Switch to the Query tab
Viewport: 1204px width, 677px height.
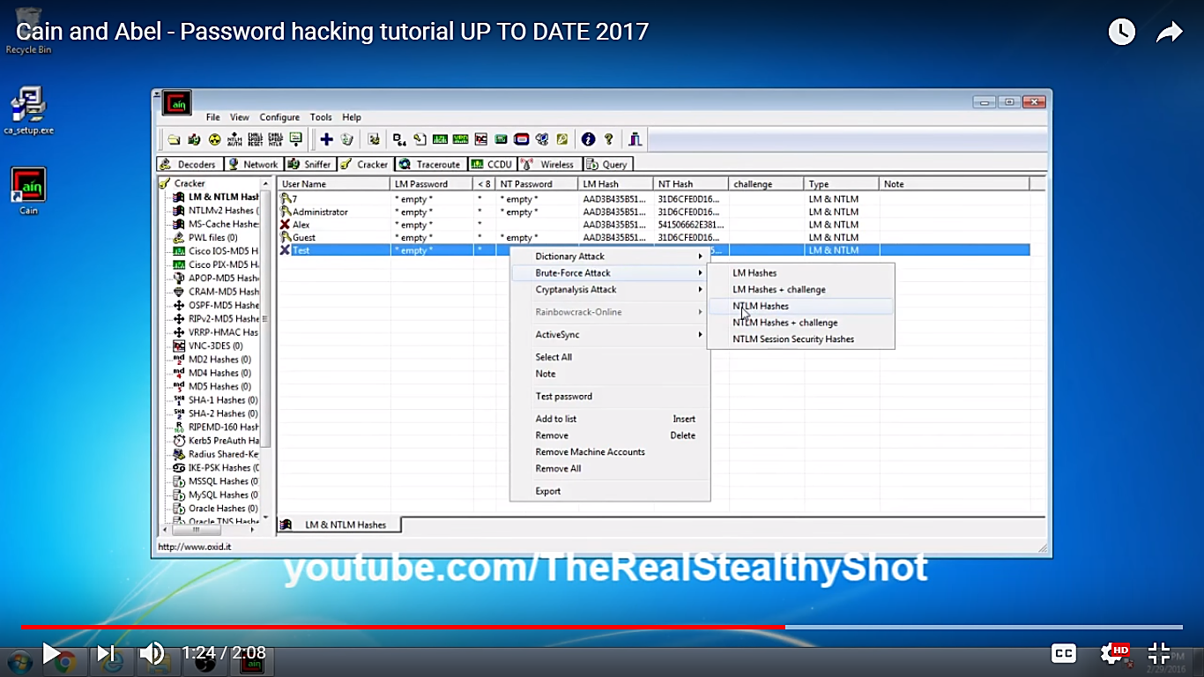pos(607,164)
